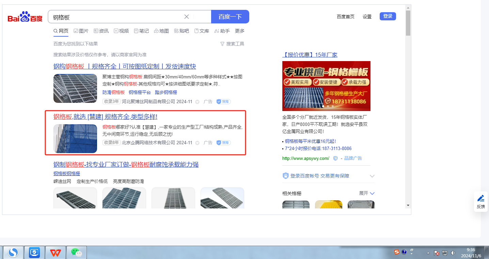
Task: Open the Action Center flag icon
Action: click(437, 253)
